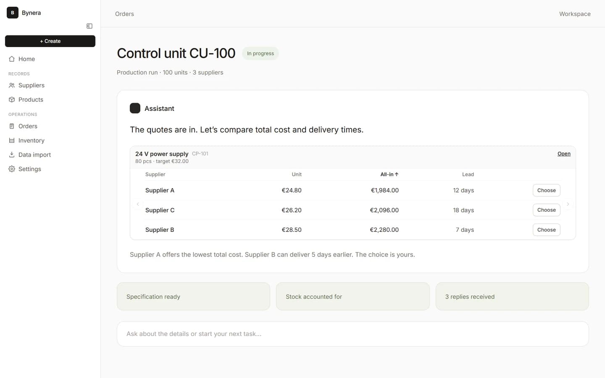Screen dimensions: 605x378
Task: Choose Supplier B quote
Action: point(546,230)
